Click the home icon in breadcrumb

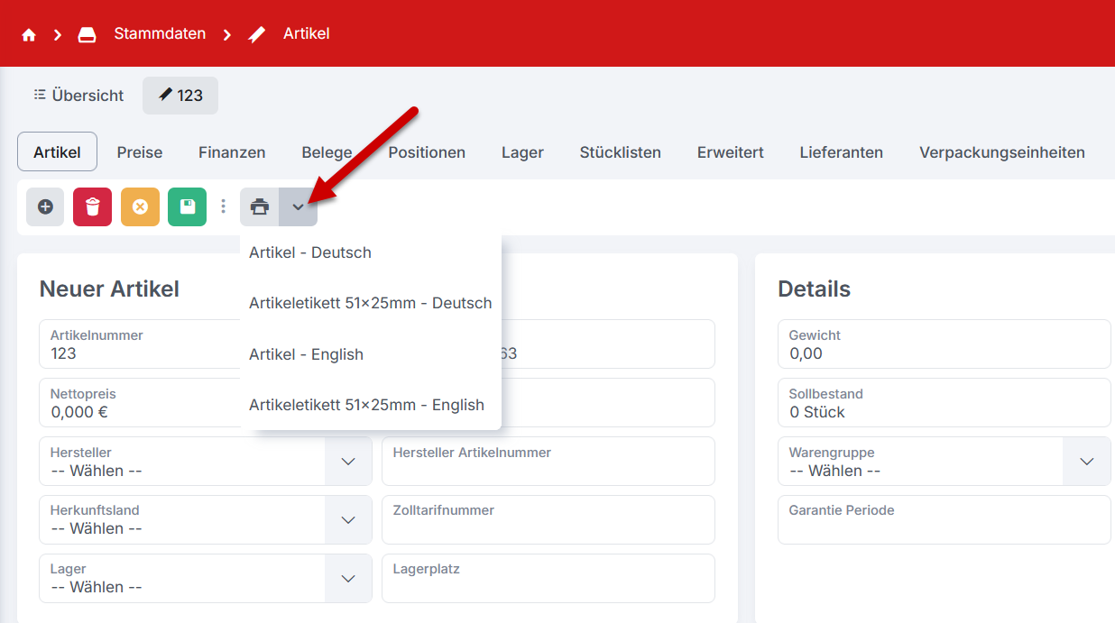tap(29, 34)
